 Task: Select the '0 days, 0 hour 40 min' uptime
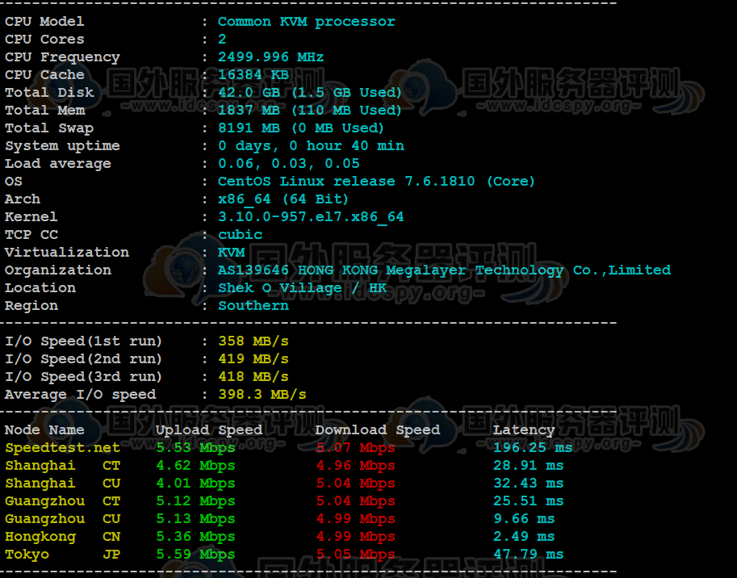(x=311, y=145)
